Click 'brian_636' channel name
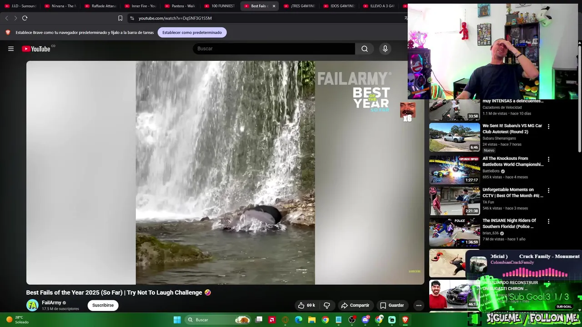This screenshot has width=582, height=327. point(491,233)
